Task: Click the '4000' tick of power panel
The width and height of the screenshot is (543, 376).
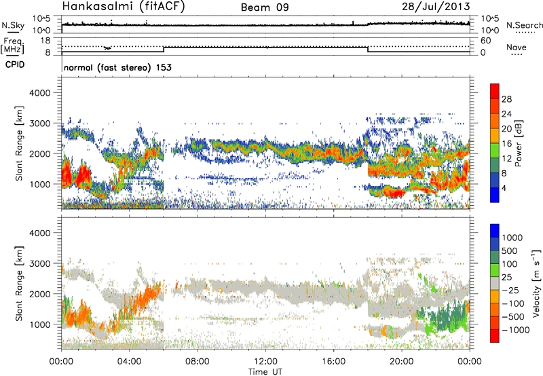Action: tap(39, 93)
